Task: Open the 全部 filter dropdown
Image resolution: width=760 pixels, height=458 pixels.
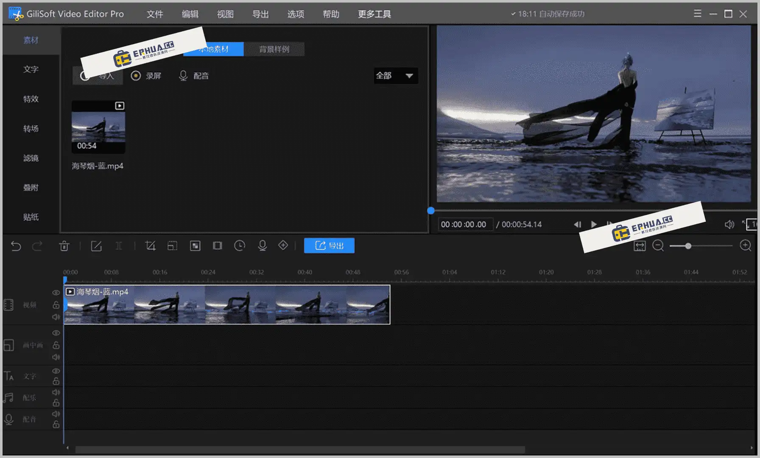Action: point(394,76)
